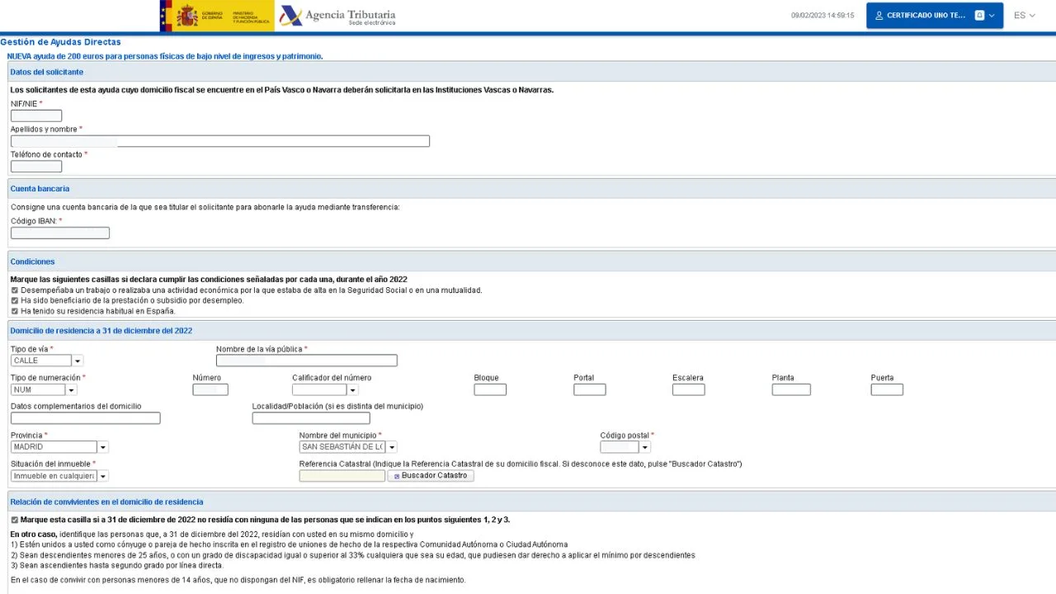Open the ES language selector
This screenshot has height=594, width=1056.
point(1024,16)
